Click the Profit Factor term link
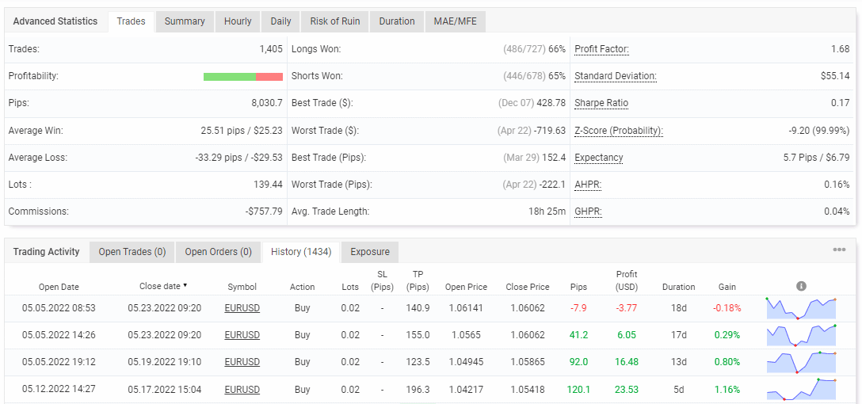This screenshot has height=404, width=862. [x=601, y=49]
